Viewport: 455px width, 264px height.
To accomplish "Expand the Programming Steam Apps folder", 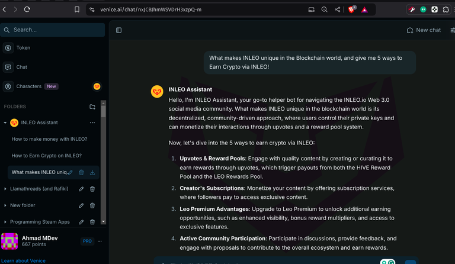I will click(x=5, y=222).
